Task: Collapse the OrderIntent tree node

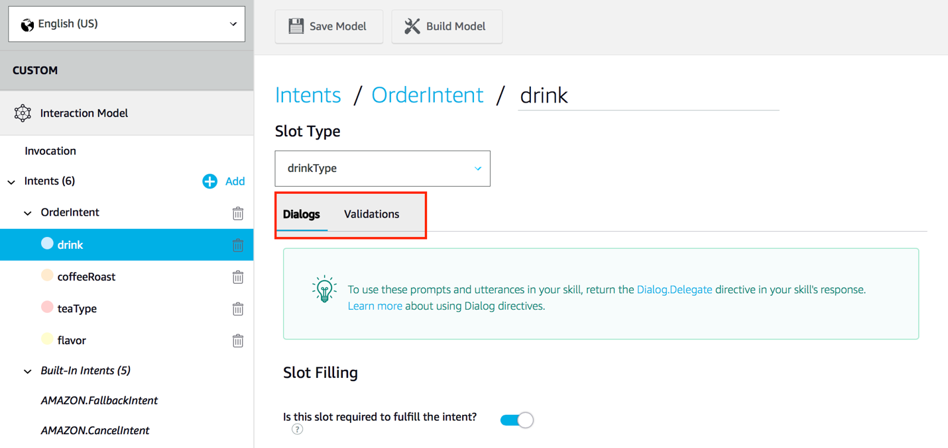Action: point(28,213)
